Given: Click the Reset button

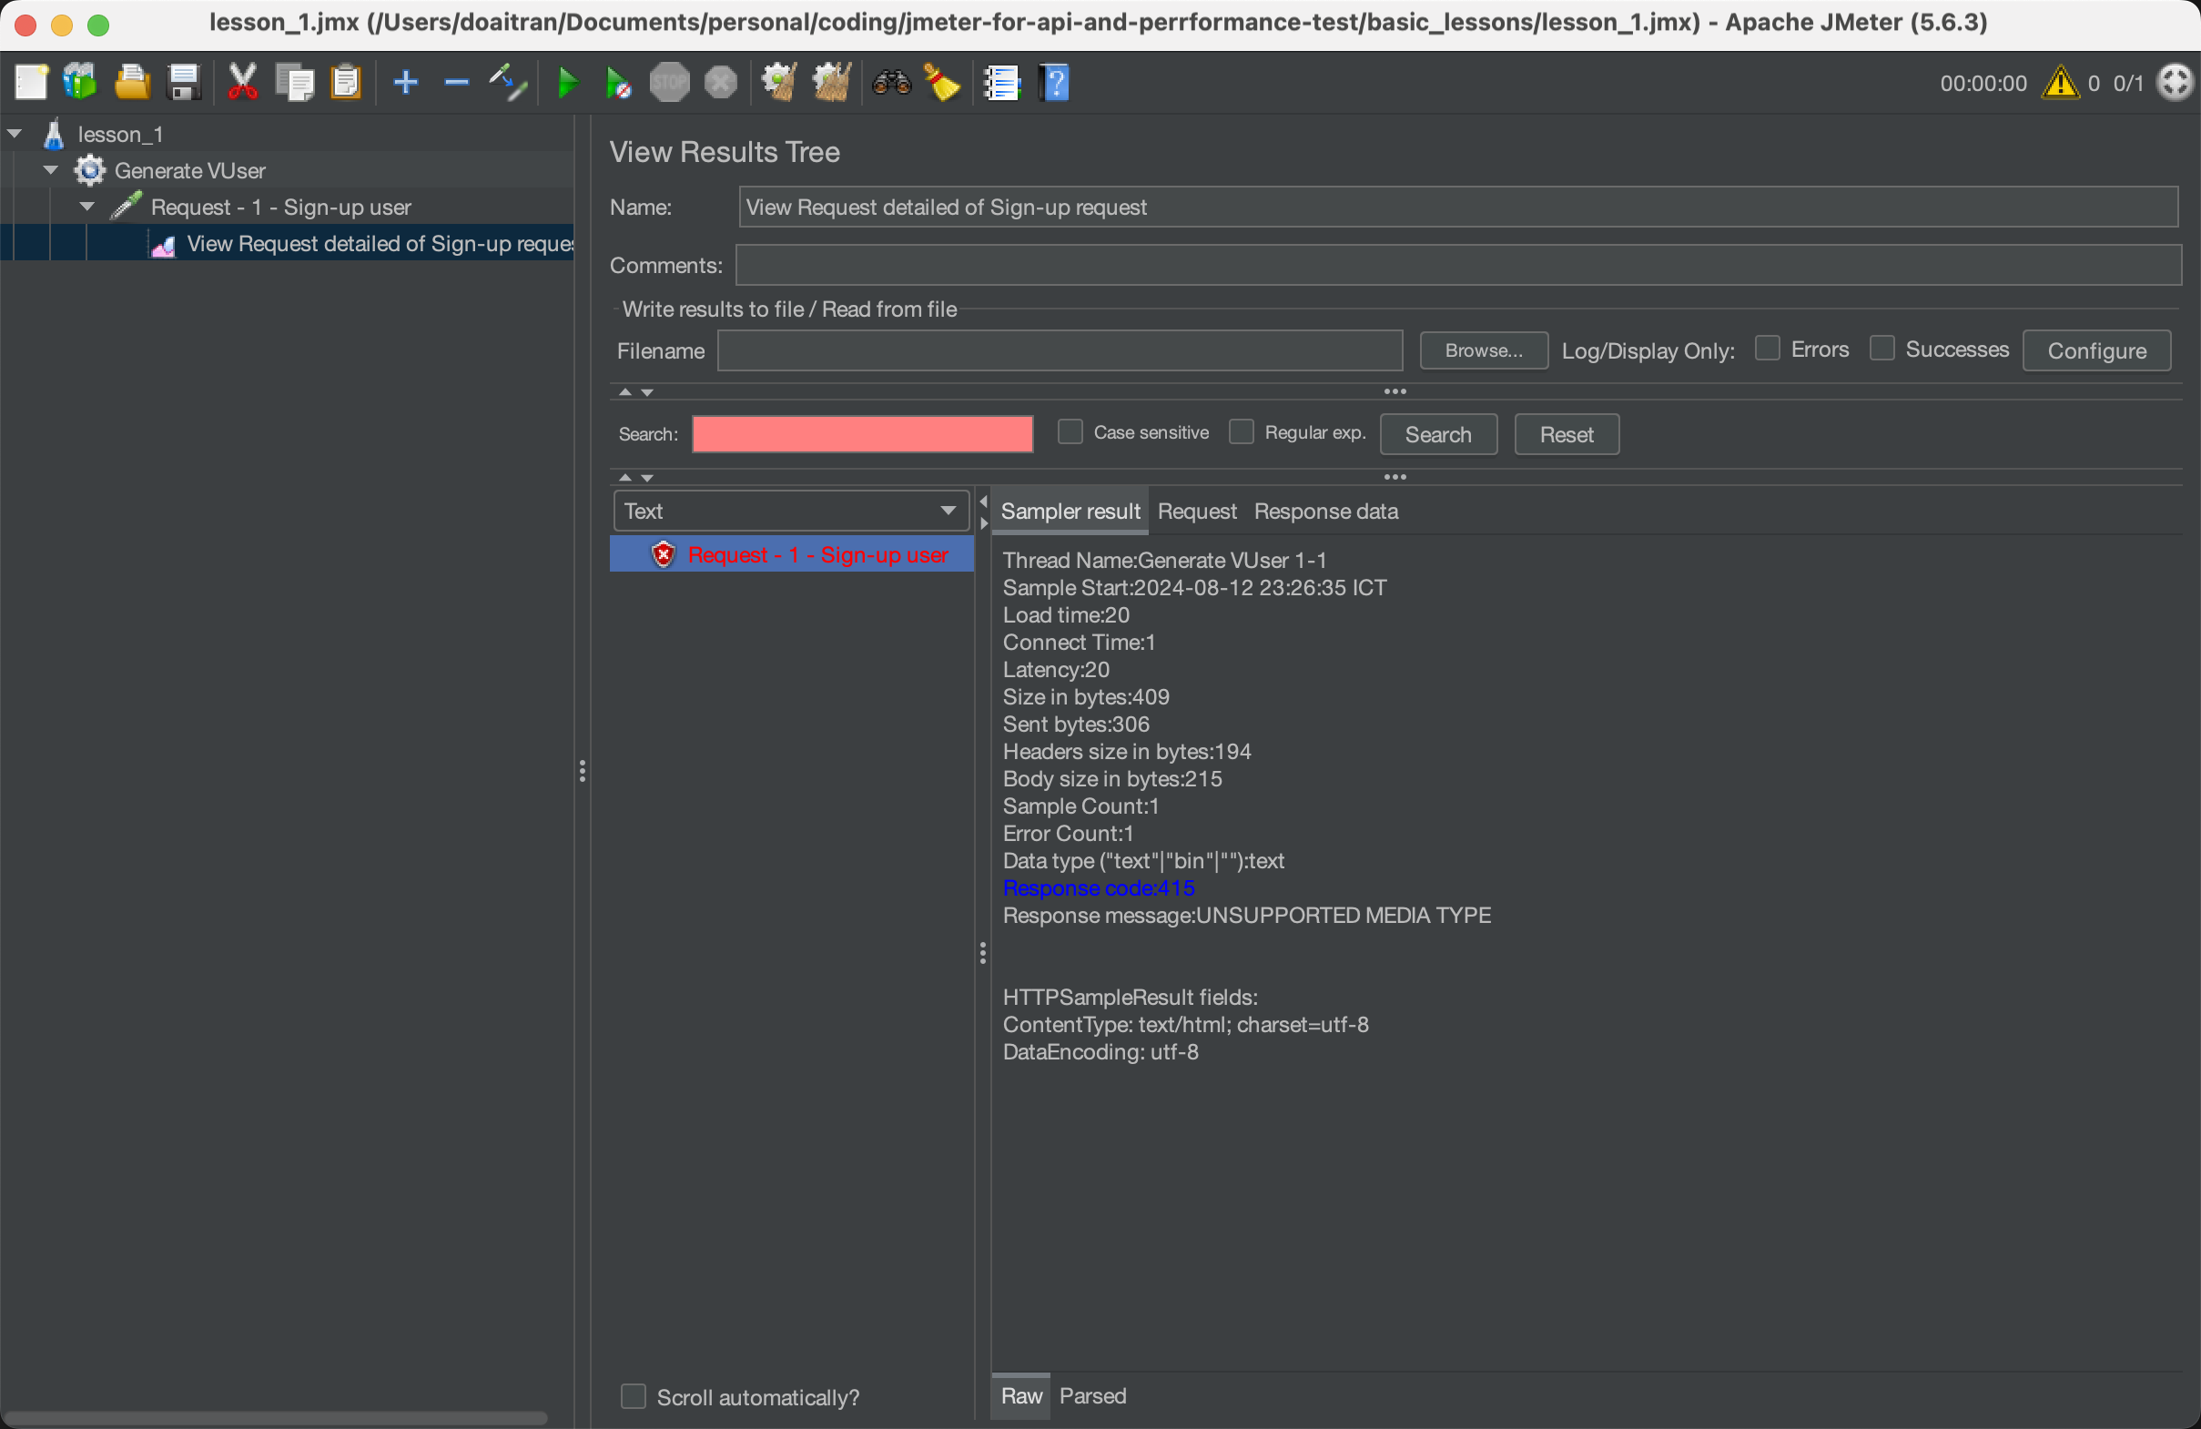Looking at the screenshot, I should click(x=1567, y=434).
